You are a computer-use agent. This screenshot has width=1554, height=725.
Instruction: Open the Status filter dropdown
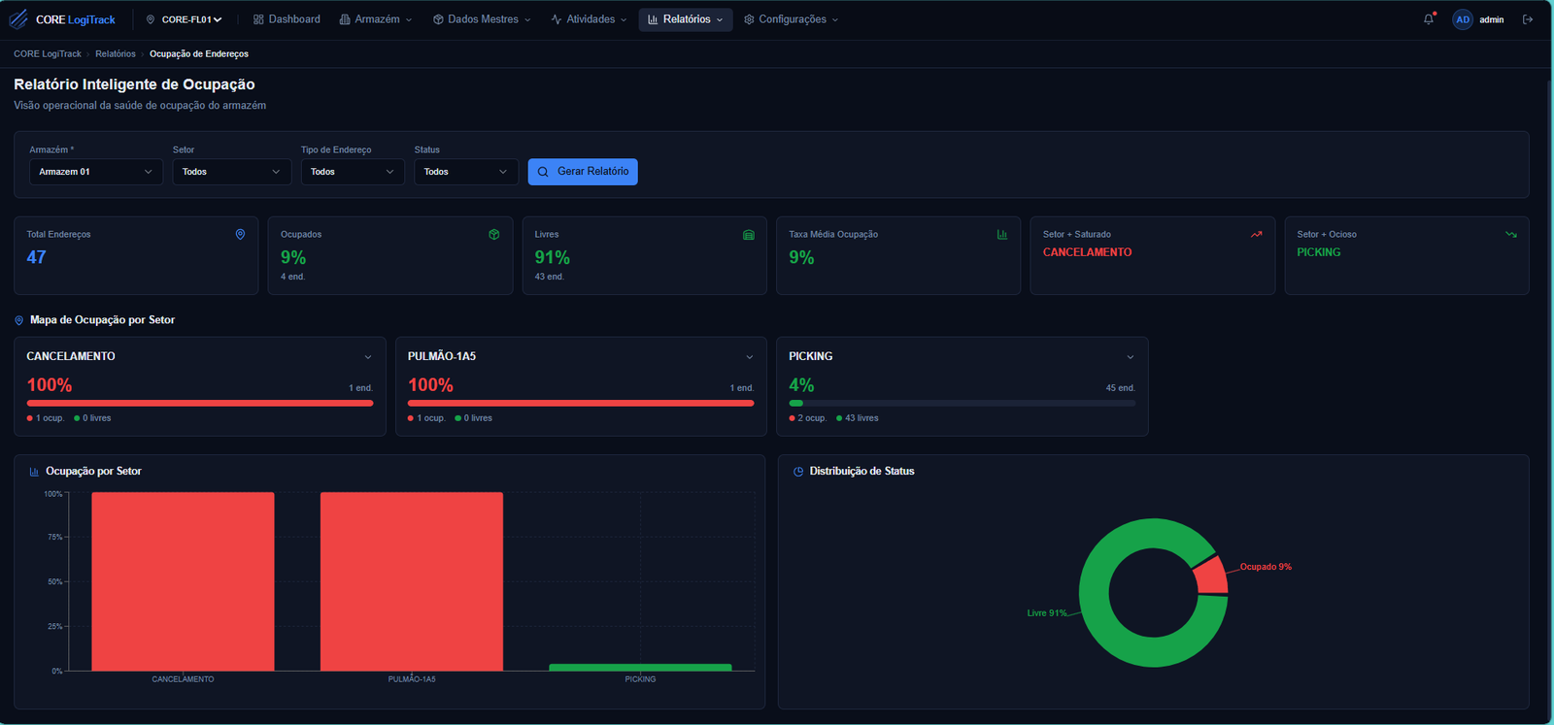point(466,172)
